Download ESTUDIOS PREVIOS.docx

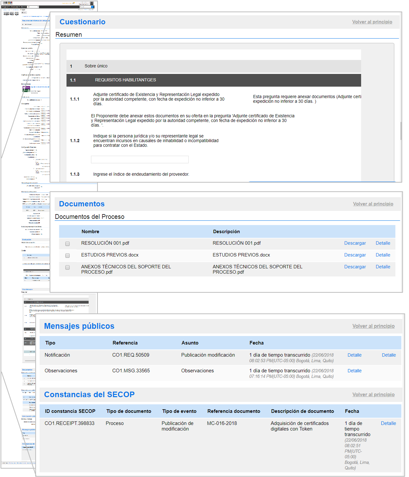[x=355, y=255]
